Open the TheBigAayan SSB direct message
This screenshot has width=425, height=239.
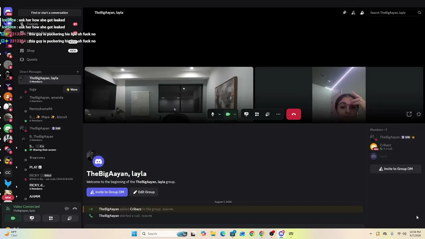[49, 128]
